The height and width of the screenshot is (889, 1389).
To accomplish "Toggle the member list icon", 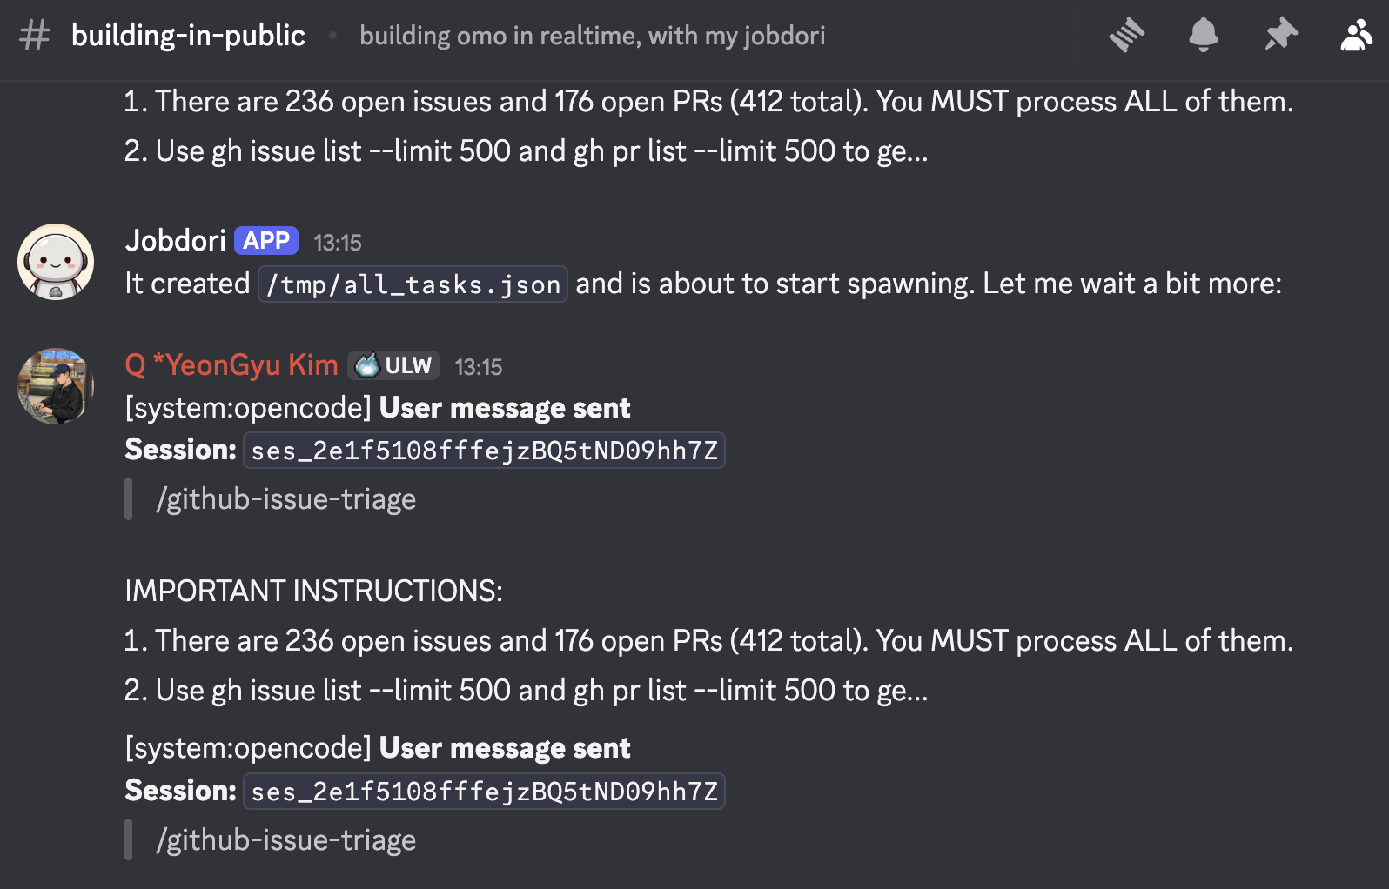I will 1356,36.
